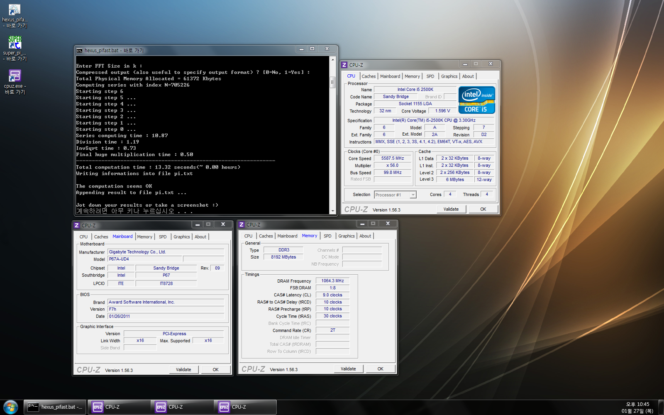Click OK in Mainboard window

[x=215, y=370]
